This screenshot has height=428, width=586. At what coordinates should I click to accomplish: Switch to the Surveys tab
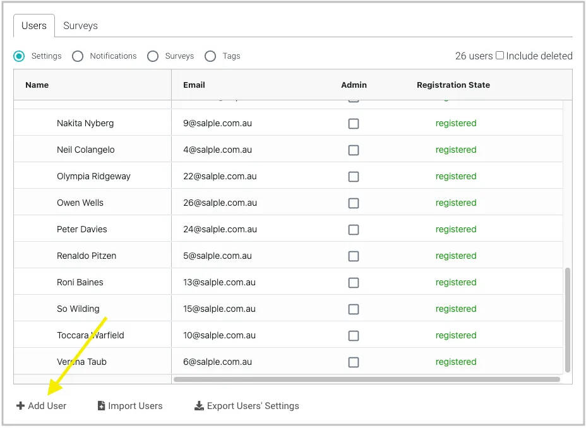tap(80, 26)
